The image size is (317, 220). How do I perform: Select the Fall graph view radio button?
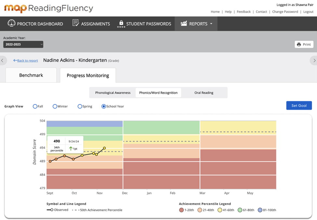pyautogui.click(x=35, y=106)
